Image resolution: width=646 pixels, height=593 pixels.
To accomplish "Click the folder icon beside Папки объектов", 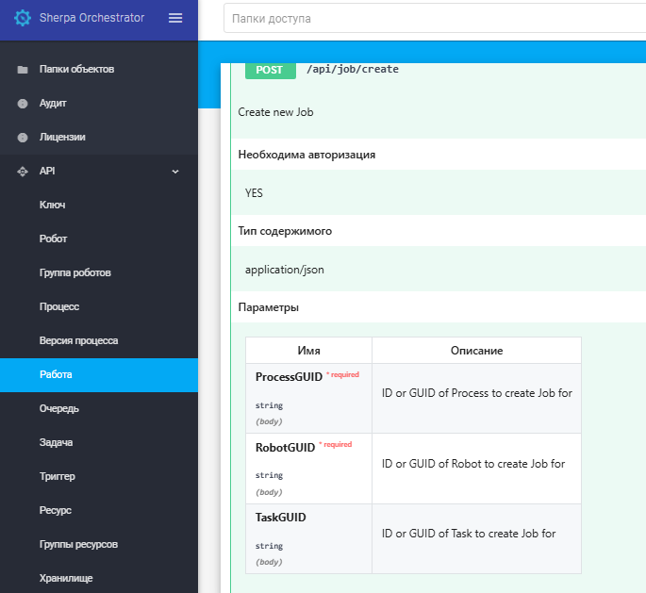I will tap(23, 70).
